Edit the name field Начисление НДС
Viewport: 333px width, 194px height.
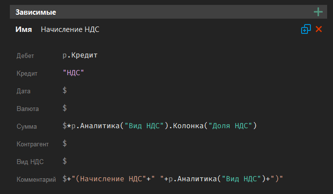(x=70, y=29)
